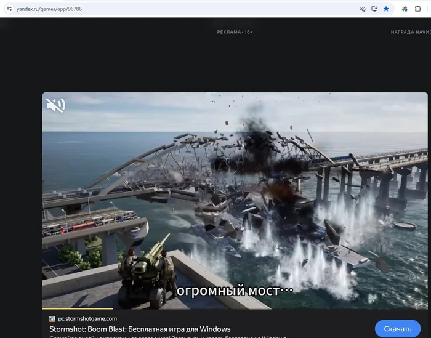Open the Extensions puzzle icon
The image size is (431, 338).
[418, 9]
